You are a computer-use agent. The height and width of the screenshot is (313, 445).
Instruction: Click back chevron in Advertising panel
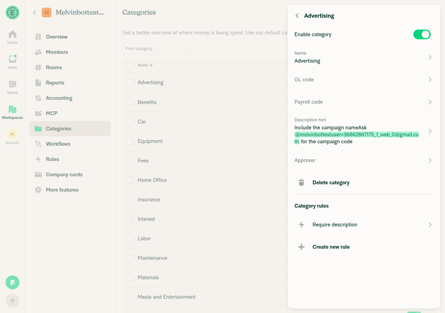coord(297,16)
